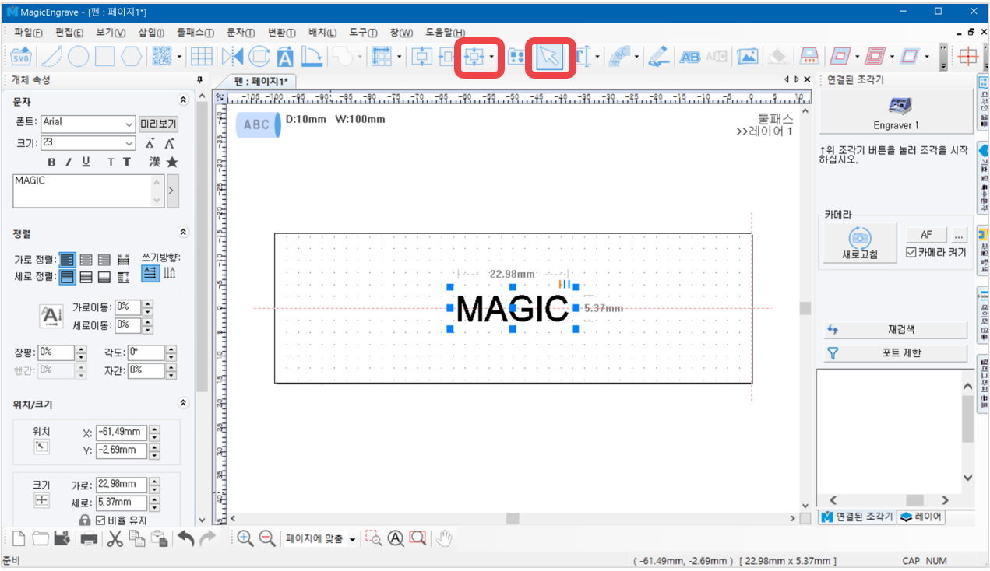Open the arc text tool dropdown arrow
Screen dimensions: 990x571
tap(636, 57)
